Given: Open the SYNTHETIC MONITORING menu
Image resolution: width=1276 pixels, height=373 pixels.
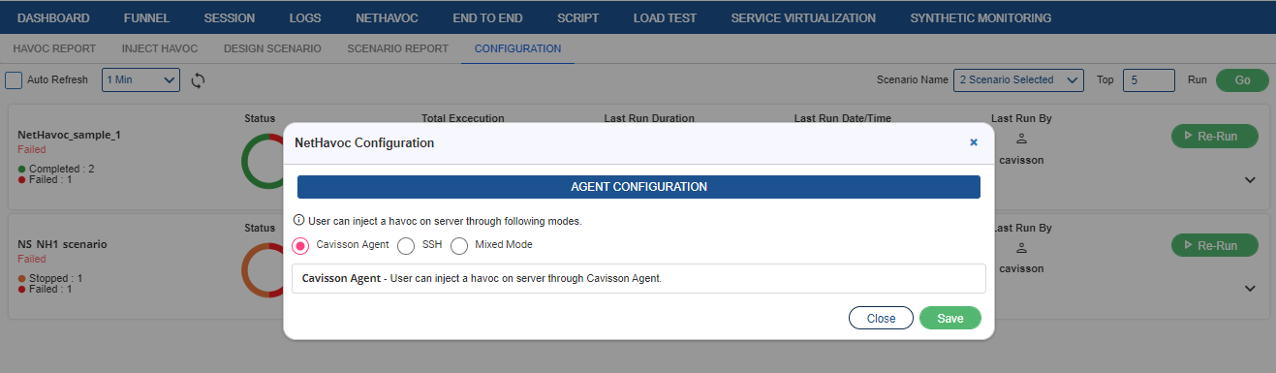Looking at the screenshot, I should click(980, 17).
